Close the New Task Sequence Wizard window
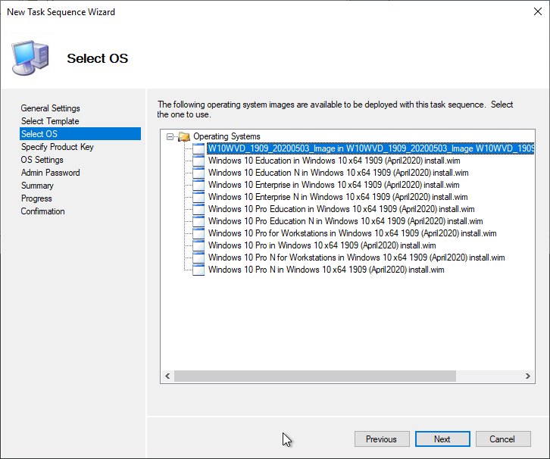 pos(537,11)
